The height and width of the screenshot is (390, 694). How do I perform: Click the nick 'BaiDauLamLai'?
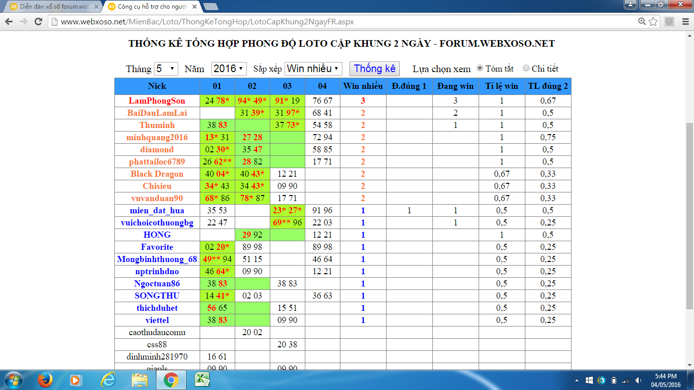click(x=157, y=113)
